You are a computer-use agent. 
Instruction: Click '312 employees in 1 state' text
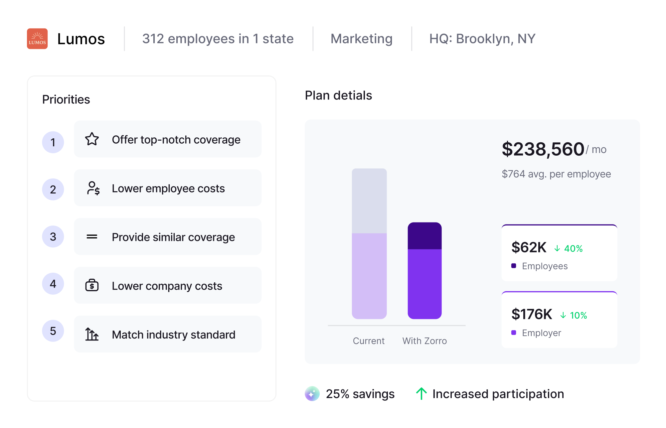(218, 39)
